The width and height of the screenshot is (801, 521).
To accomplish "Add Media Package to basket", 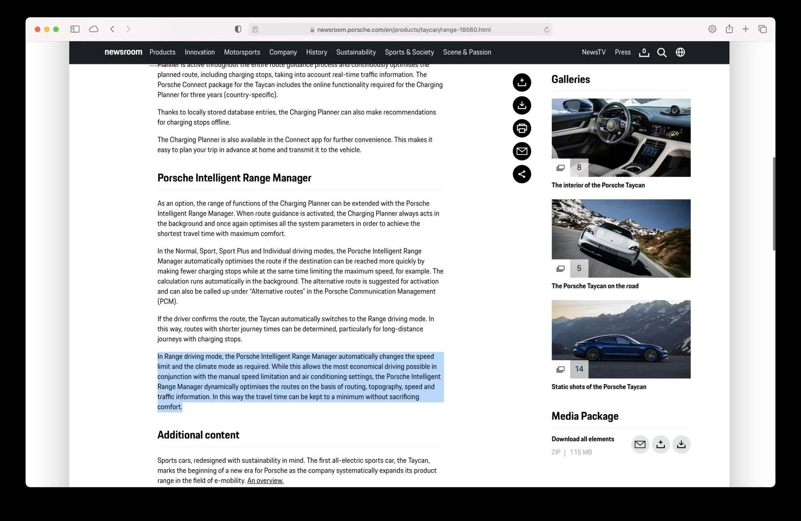I will click(661, 444).
